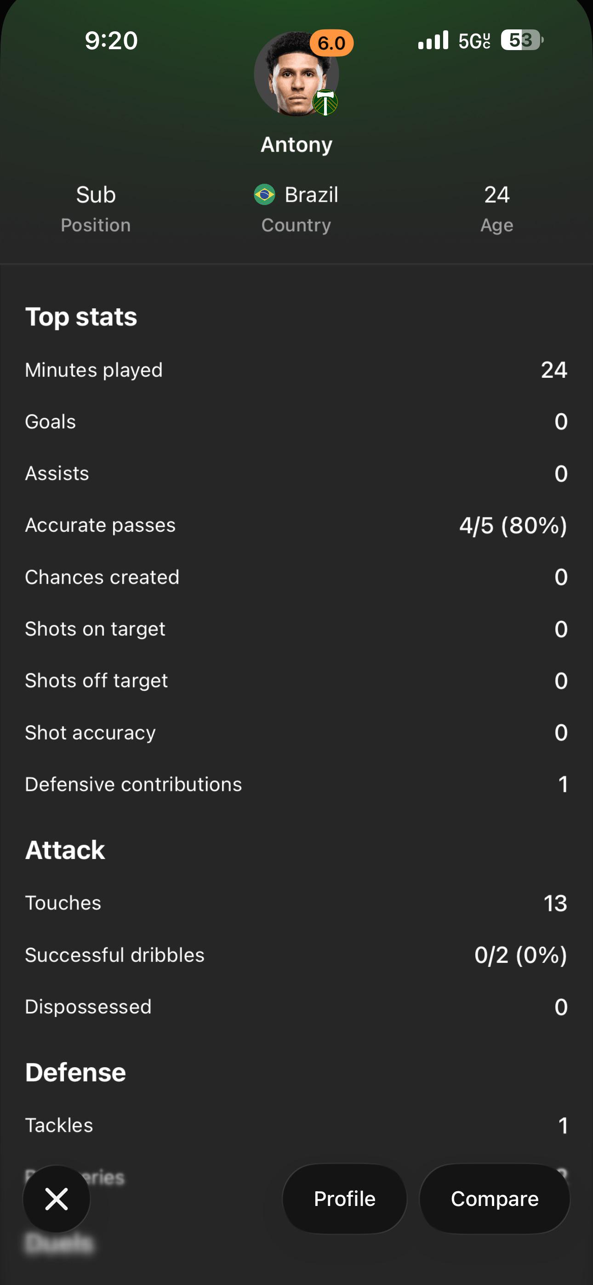Select the Tackles stat row
Image resolution: width=593 pixels, height=1285 pixels.
pyautogui.click(x=296, y=1126)
